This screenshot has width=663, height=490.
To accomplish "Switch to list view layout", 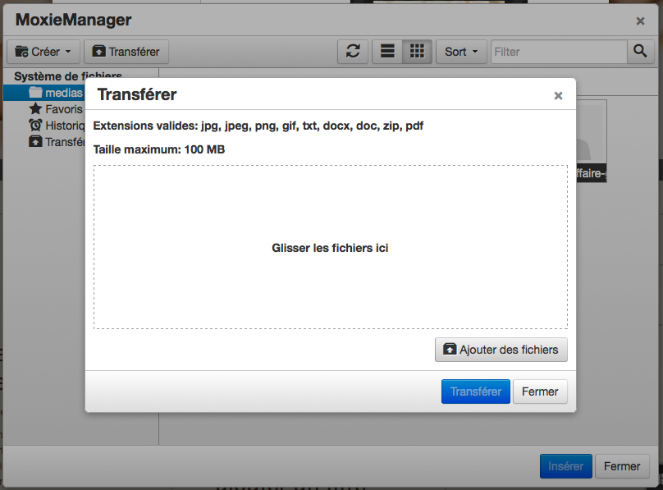I will pyautogui.click(x=387, y=52).
